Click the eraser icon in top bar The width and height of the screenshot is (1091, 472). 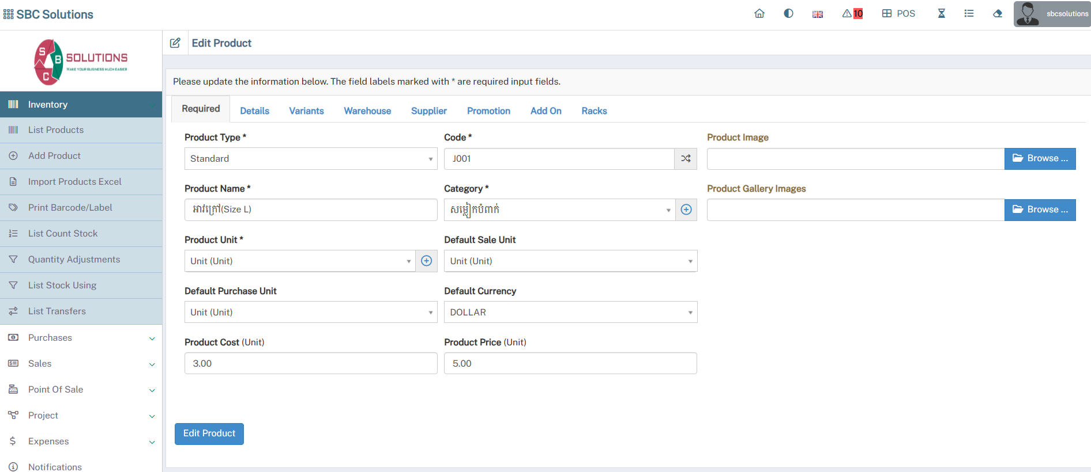[998, 14]
